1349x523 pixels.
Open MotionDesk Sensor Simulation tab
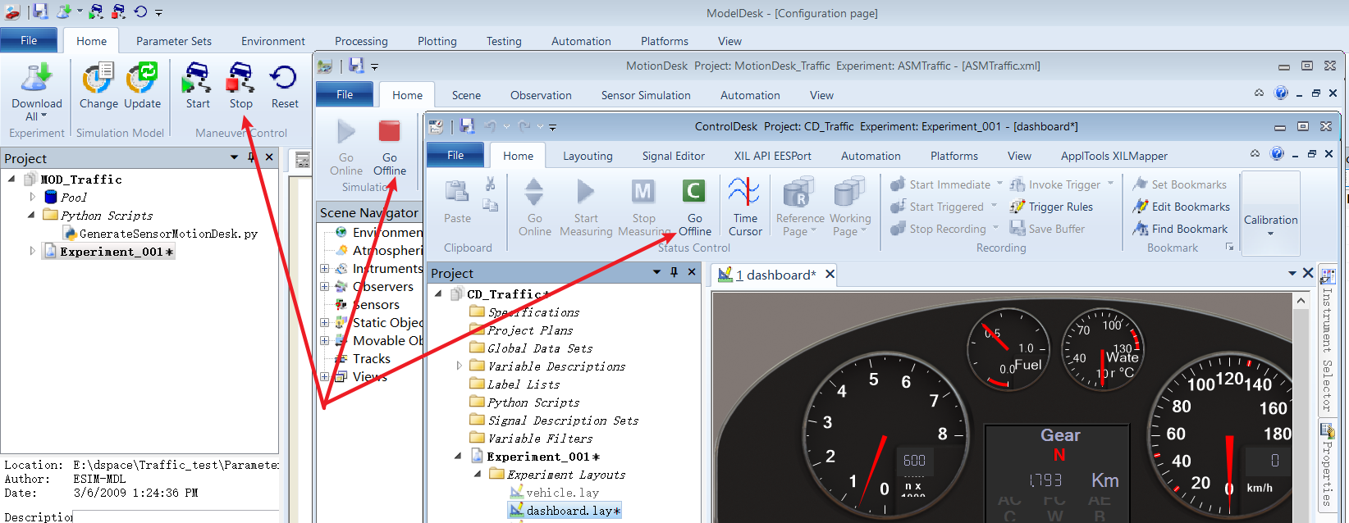[646, 95]
